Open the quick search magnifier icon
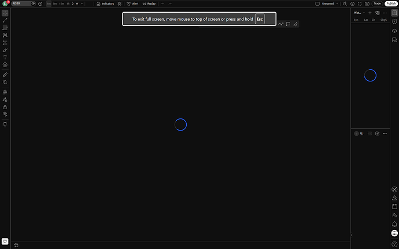This screenshot has height=249, width=399. tap(345, 3)
